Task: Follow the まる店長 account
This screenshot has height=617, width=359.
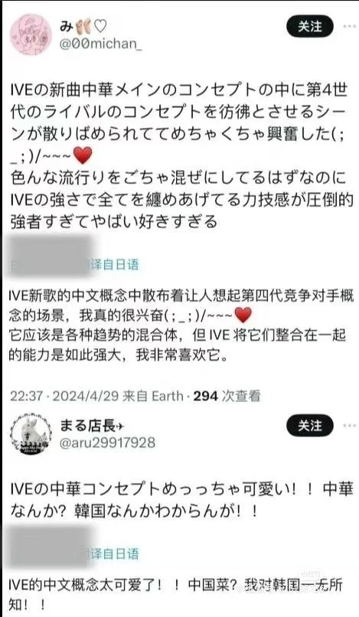Action: coord(310,426)
